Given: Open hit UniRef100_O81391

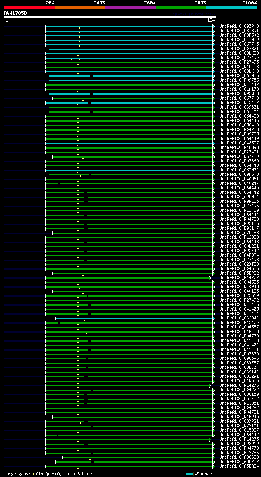Looking at the screenshot, I should [x=239, y=31].
